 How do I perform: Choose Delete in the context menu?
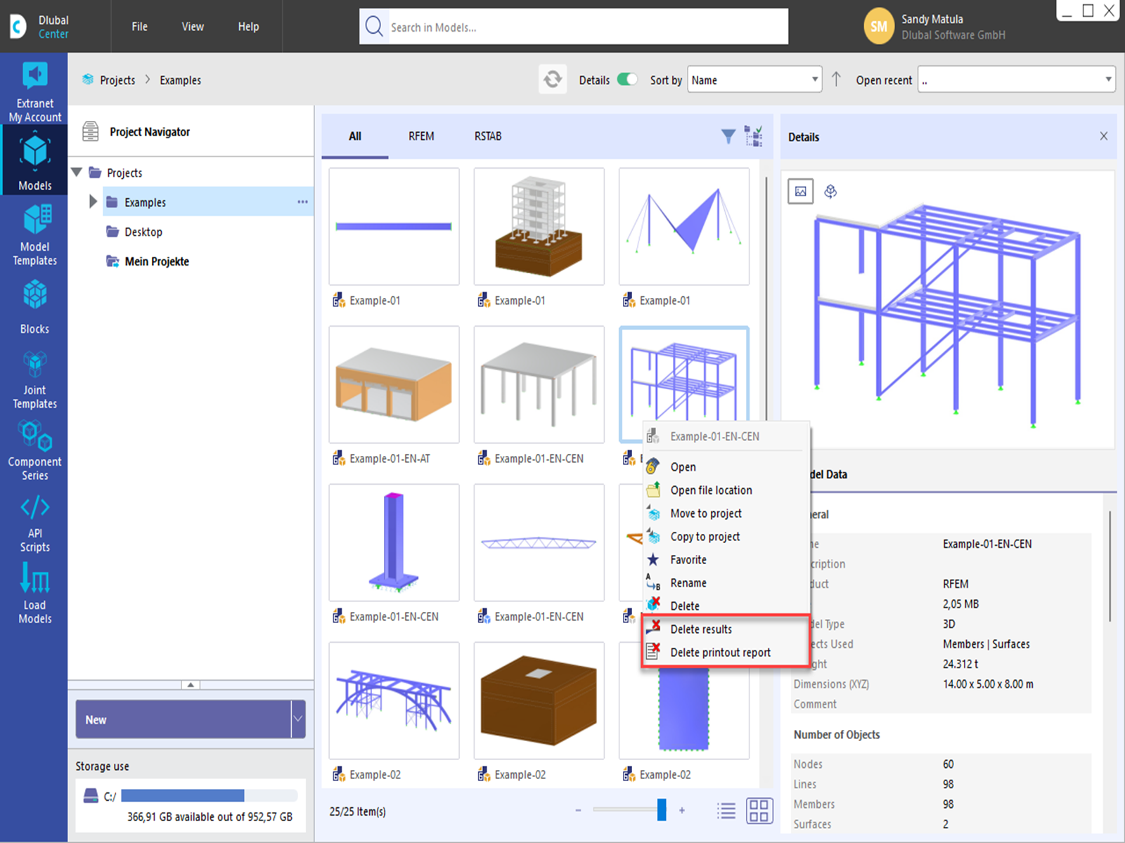point(726,606)
